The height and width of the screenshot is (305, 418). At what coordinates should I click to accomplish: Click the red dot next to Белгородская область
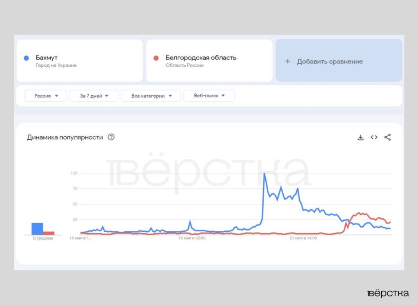(x=156, y=58)
